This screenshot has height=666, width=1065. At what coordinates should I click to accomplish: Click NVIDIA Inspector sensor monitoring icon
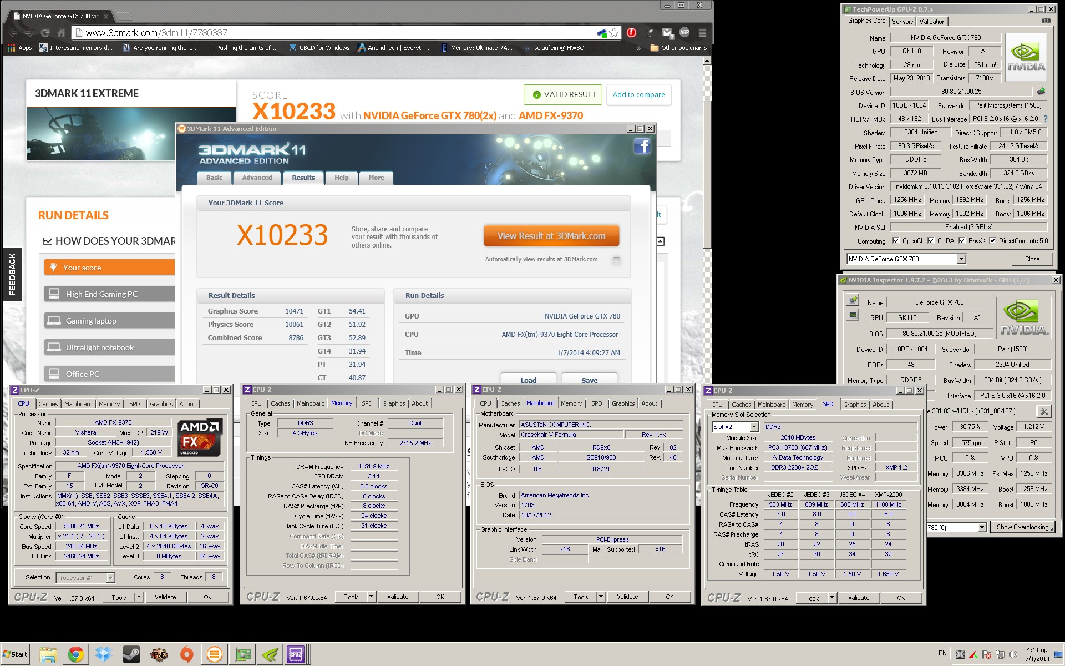(x=853, y=301)
